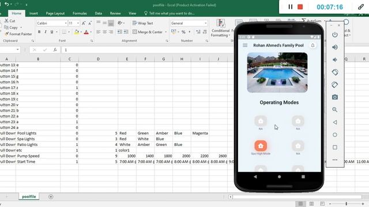
Task: Open emulator more options ellipsis
Action: click(335, 160)
